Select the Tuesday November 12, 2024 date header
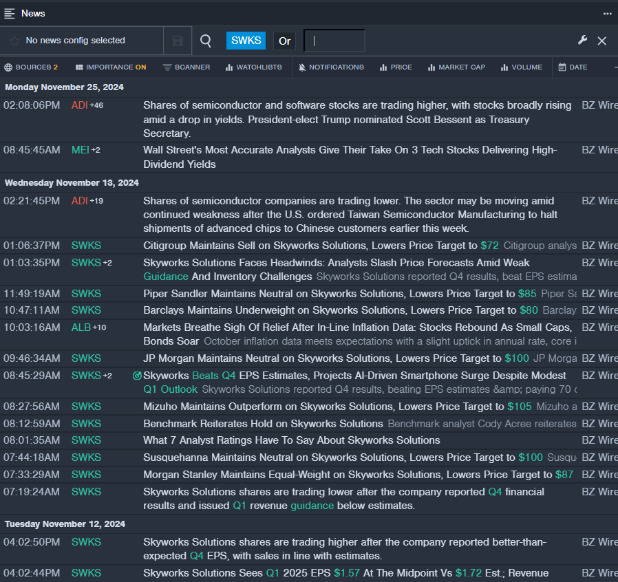Viewport: 618px width, 582px height. coord(65,524)
